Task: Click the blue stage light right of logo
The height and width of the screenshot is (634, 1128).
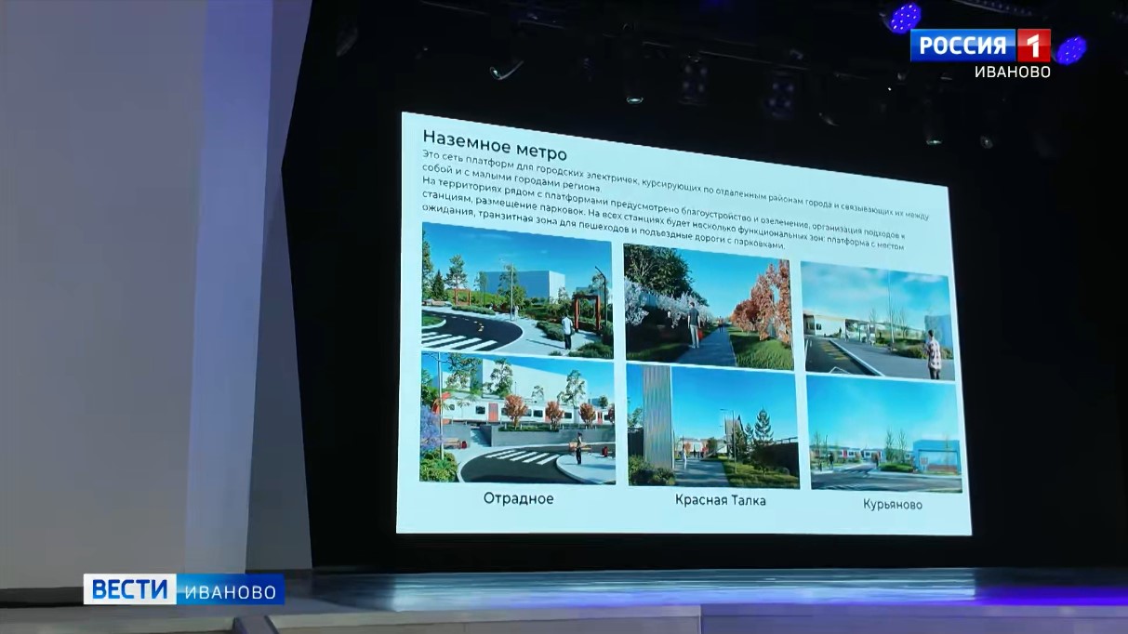Action: coord(1070,50)
